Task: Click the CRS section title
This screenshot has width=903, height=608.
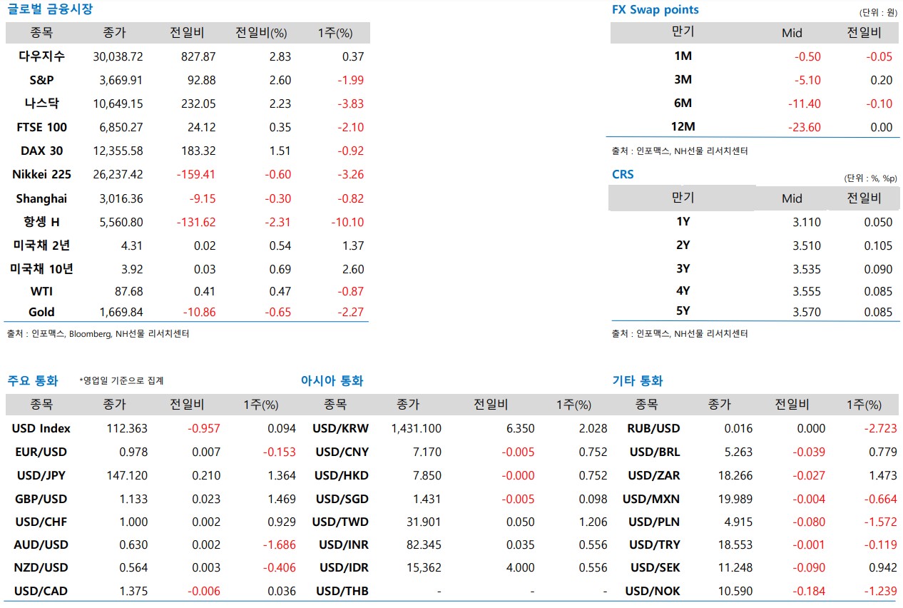Action: click(623, 174)
